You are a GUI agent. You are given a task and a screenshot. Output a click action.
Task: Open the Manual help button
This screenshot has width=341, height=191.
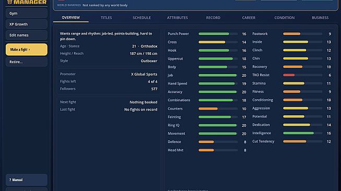click(x=27, y=180)
